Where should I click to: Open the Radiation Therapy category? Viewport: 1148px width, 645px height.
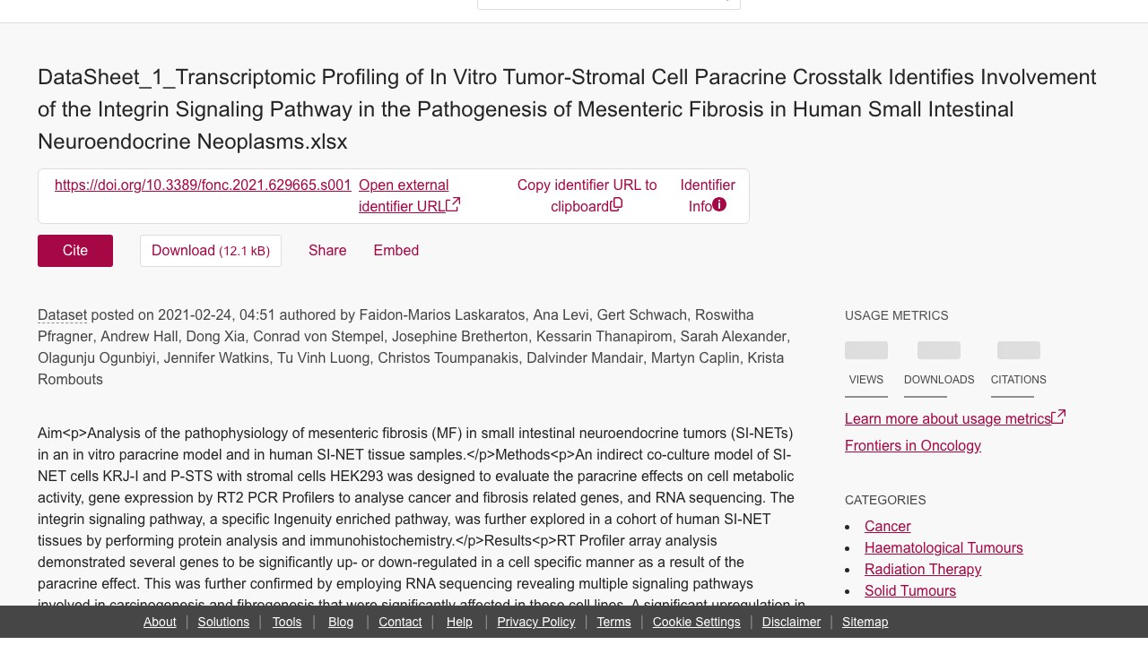(923, 570)
